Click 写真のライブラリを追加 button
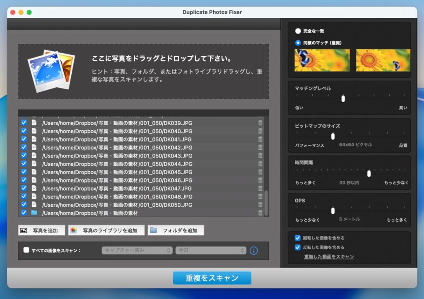The image size is (424, 299). coord(106,230)
